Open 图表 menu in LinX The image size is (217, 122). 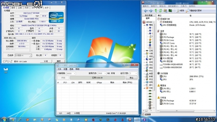(x=72, y=69)
